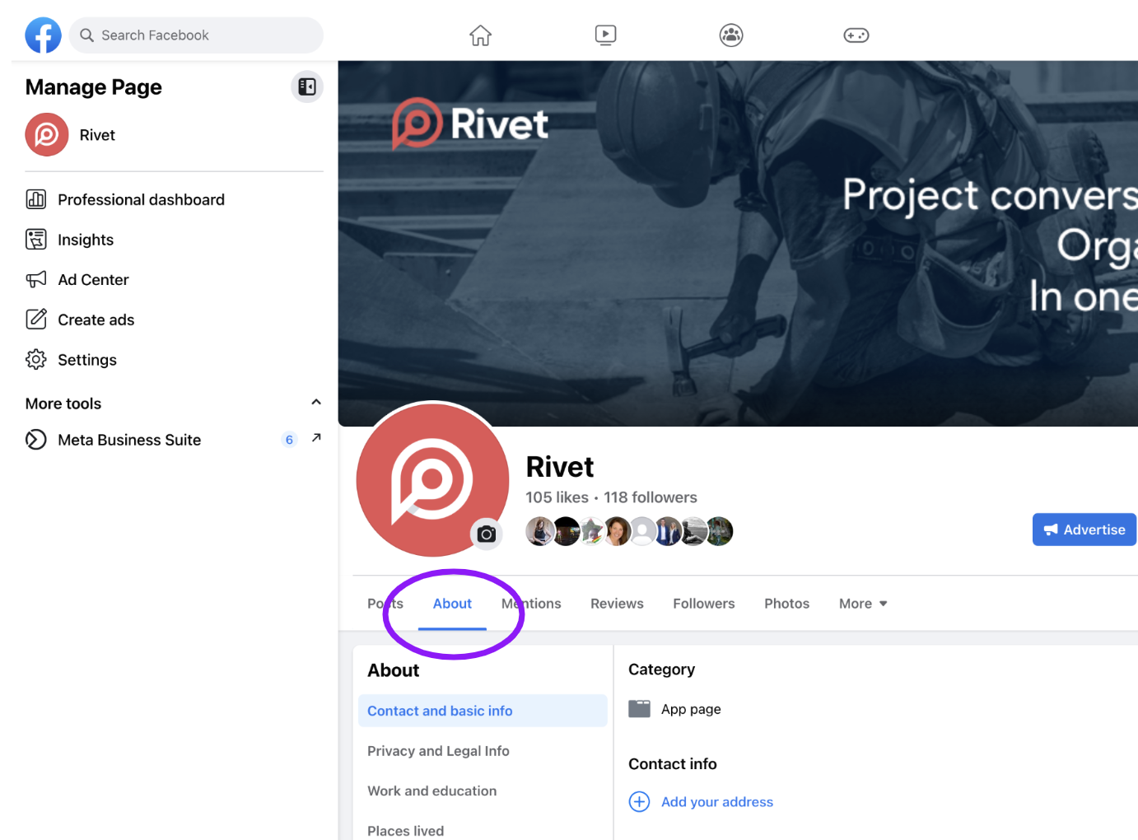The height and width of the screenshot is (840, 1138).
Task: Click the Ad Center megaphone icon
Action: (36, 279)
